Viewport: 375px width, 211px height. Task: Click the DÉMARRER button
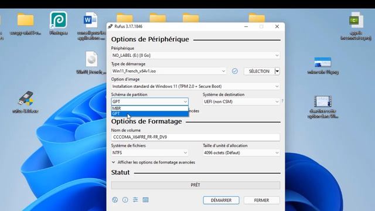click(x=221, y=200)
